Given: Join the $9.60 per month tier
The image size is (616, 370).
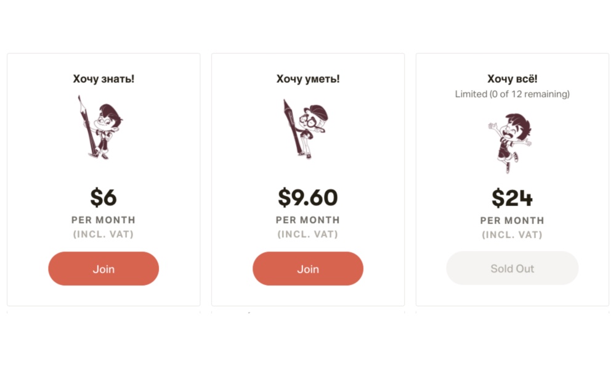Looking at the screenshot, I should 308,268.
